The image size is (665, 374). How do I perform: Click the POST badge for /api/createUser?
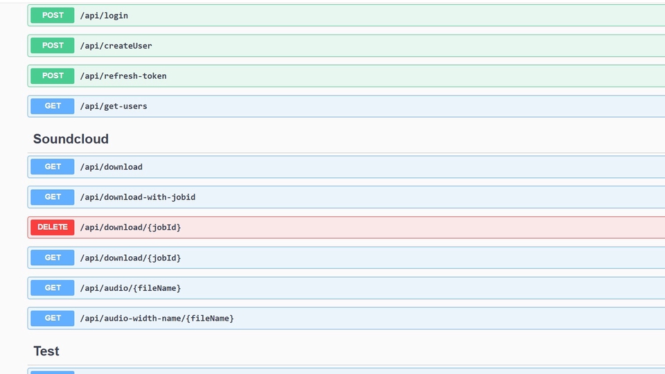point(52,46)
